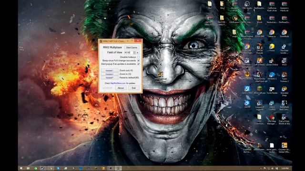Select Call of Duty World at War shortcut
This screenshot has height=171, width=305.
click(x=284, y=120)
